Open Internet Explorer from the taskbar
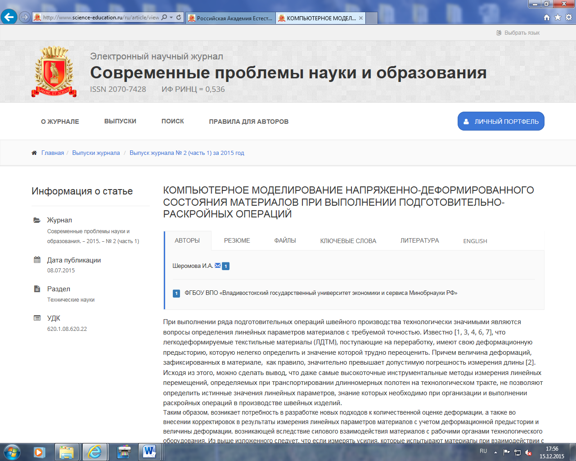The width and height of the screenshot is (576, 461). click(x=94, y=452)
